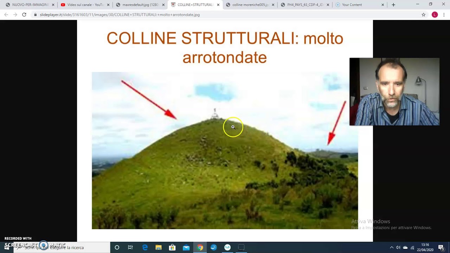The height and width of the screenshot is (253, 450).
Task: Reload the current page
Action: (x=24, y=15)
